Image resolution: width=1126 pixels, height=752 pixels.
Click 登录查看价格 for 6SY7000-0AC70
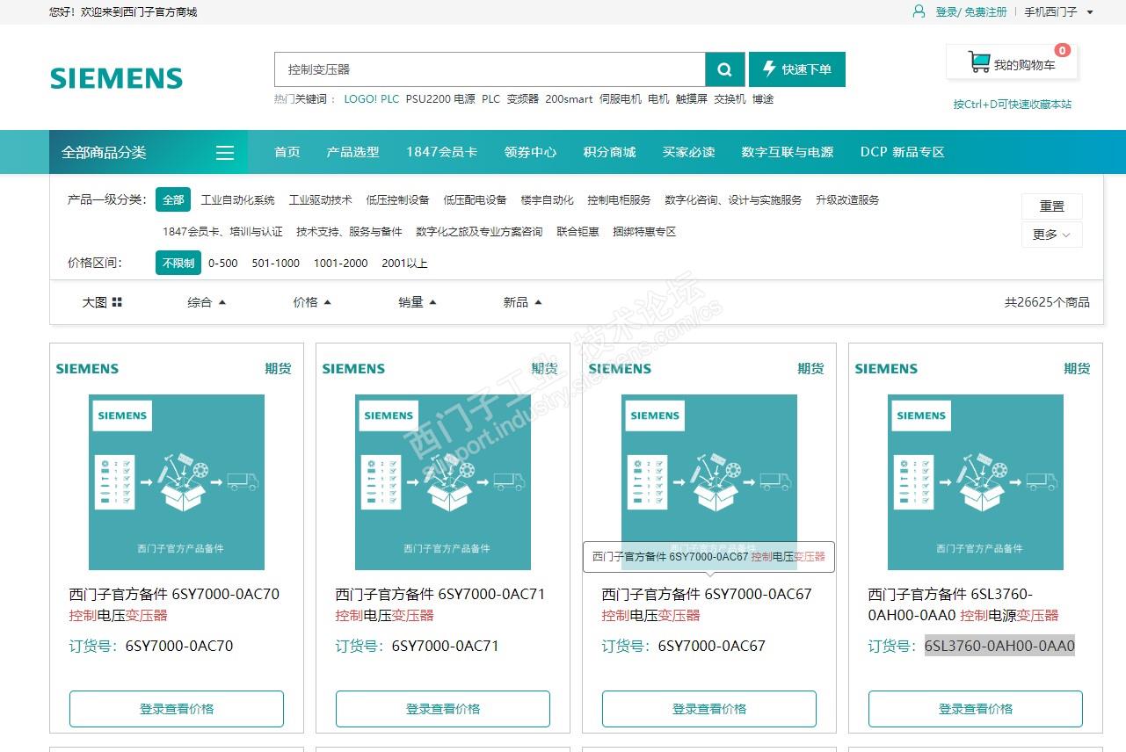(x=177, y=709)
